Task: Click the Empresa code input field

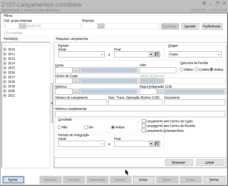Action: coord(90,26)
